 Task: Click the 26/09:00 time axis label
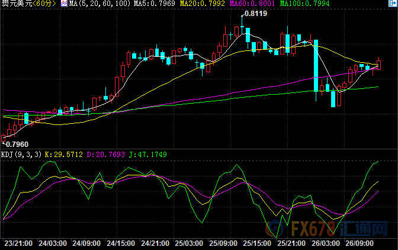pos(360,243)
